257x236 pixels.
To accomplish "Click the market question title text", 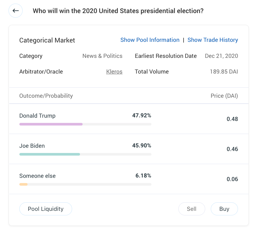I will [118, 11].
